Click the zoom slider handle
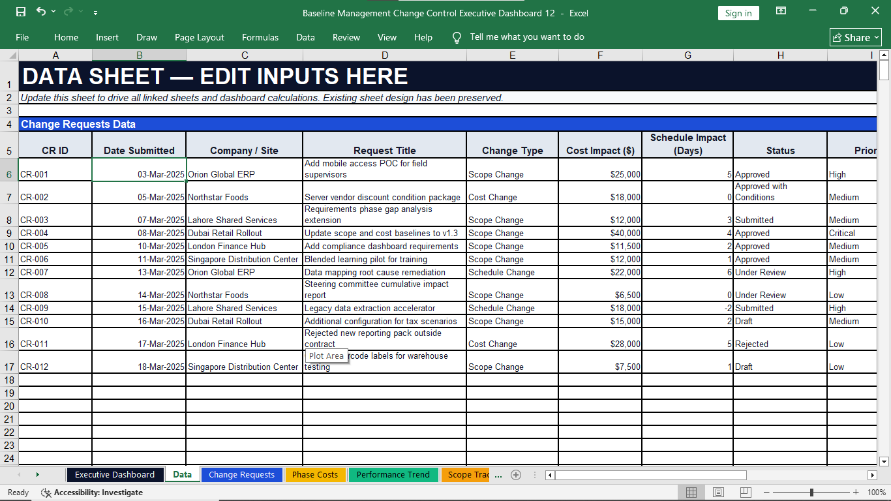 click(811, 493)
